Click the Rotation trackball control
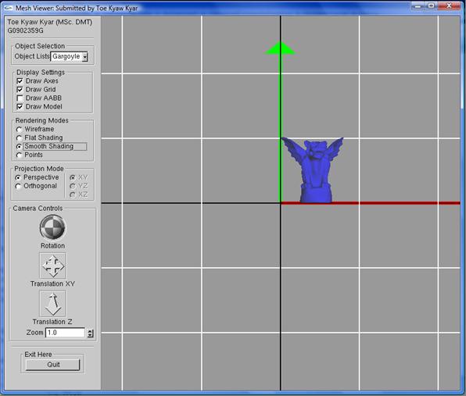This screenshot has height=396, width=466. pyautogui.click(x=52, y=227)
